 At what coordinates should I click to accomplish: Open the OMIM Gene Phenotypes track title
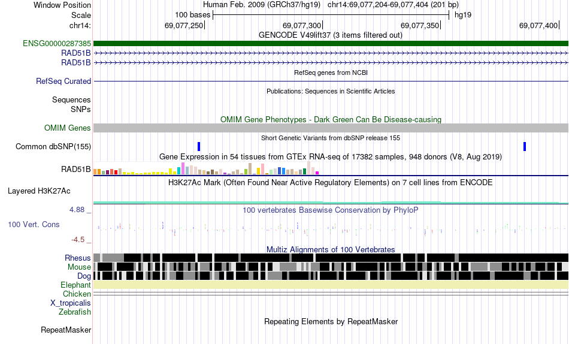(331, 119)
